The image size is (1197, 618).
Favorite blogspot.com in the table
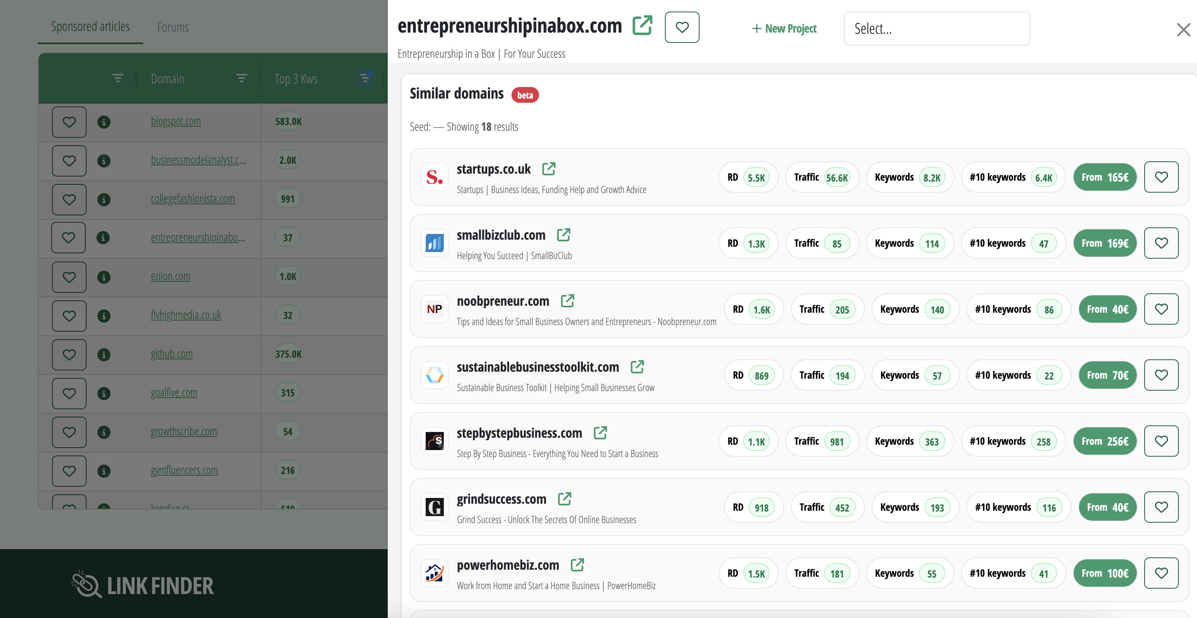(69, 122)
